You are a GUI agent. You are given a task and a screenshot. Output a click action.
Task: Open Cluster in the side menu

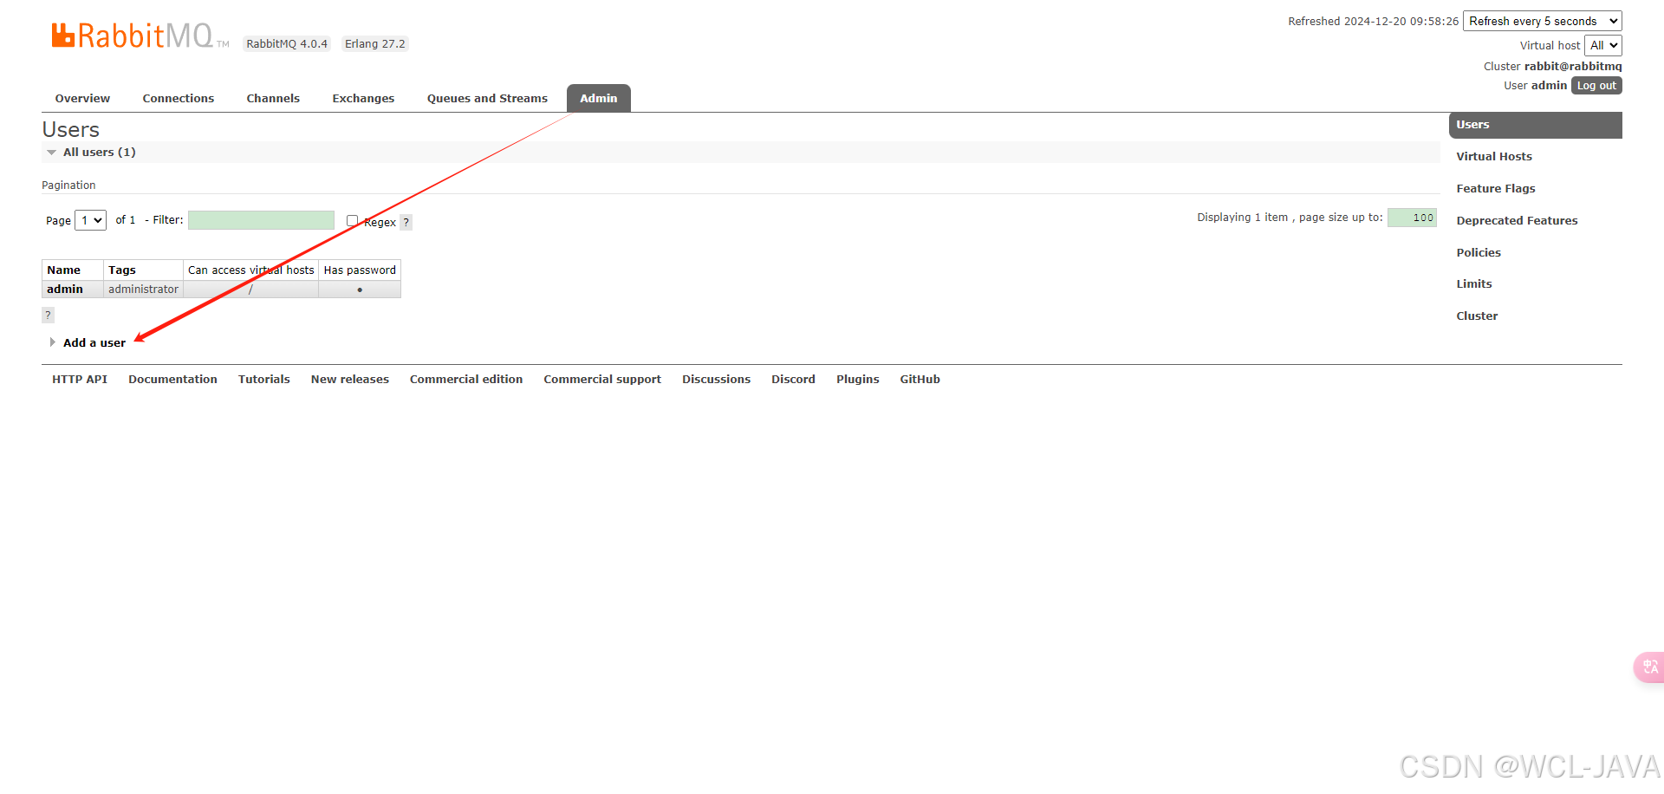pos(1477,316)
